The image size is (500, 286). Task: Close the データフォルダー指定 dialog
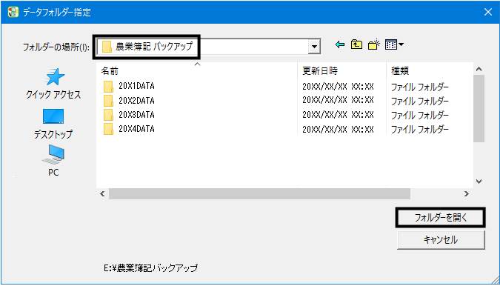[x=488, y=12]
